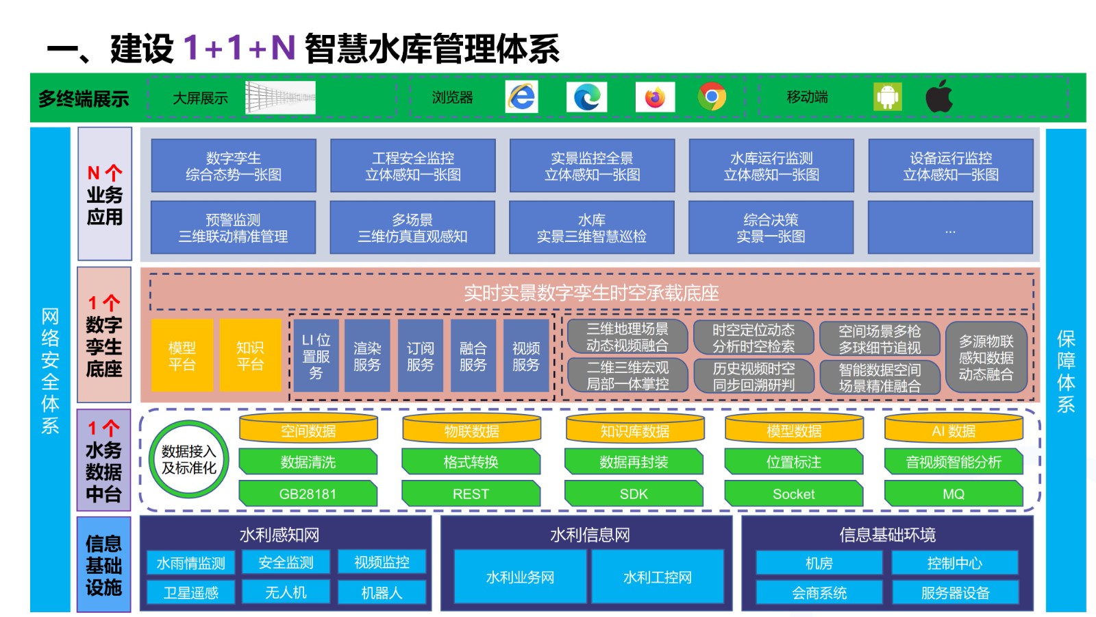Screen dimensions: 1096x617
Task: Click the Firefox browser icon
Action: pos(655,97)
